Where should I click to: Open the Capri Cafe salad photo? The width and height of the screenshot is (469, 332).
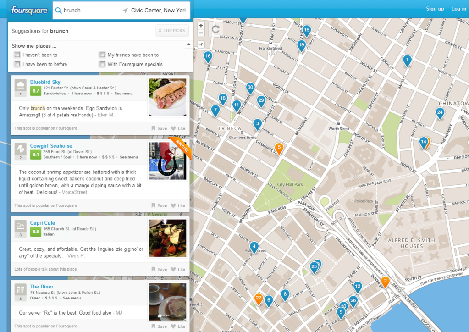tap(167, 238)
